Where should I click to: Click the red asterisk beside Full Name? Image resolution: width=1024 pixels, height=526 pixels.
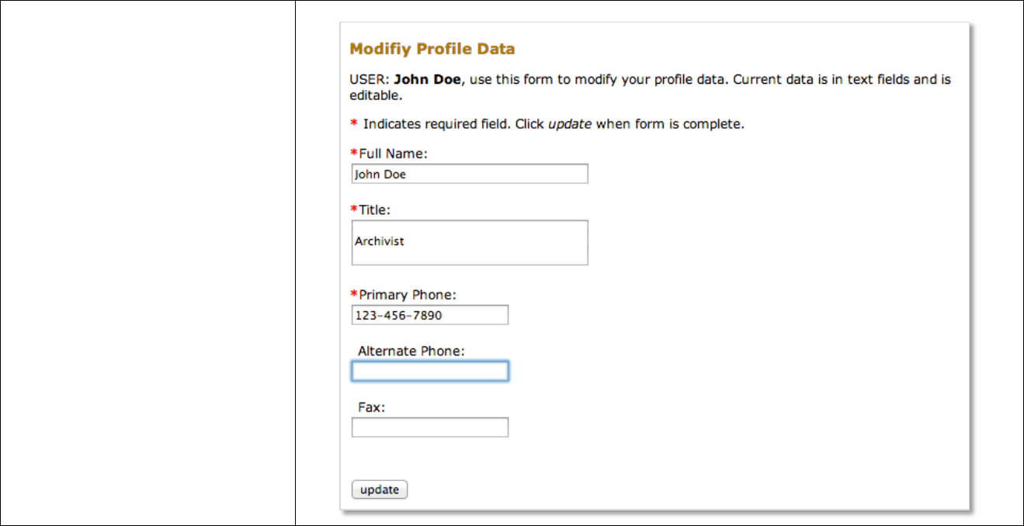(x=354, y=154)
